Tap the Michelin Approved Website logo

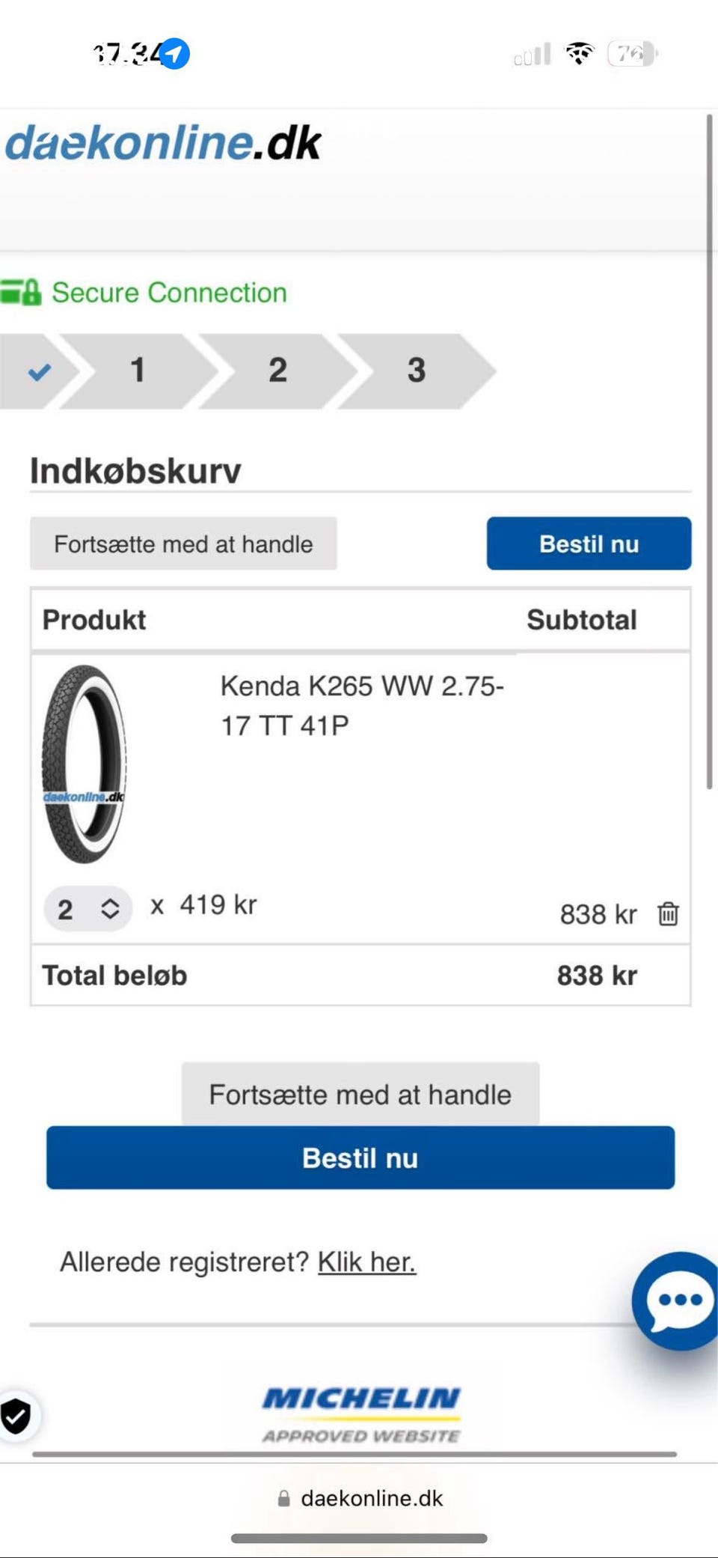361,1414
